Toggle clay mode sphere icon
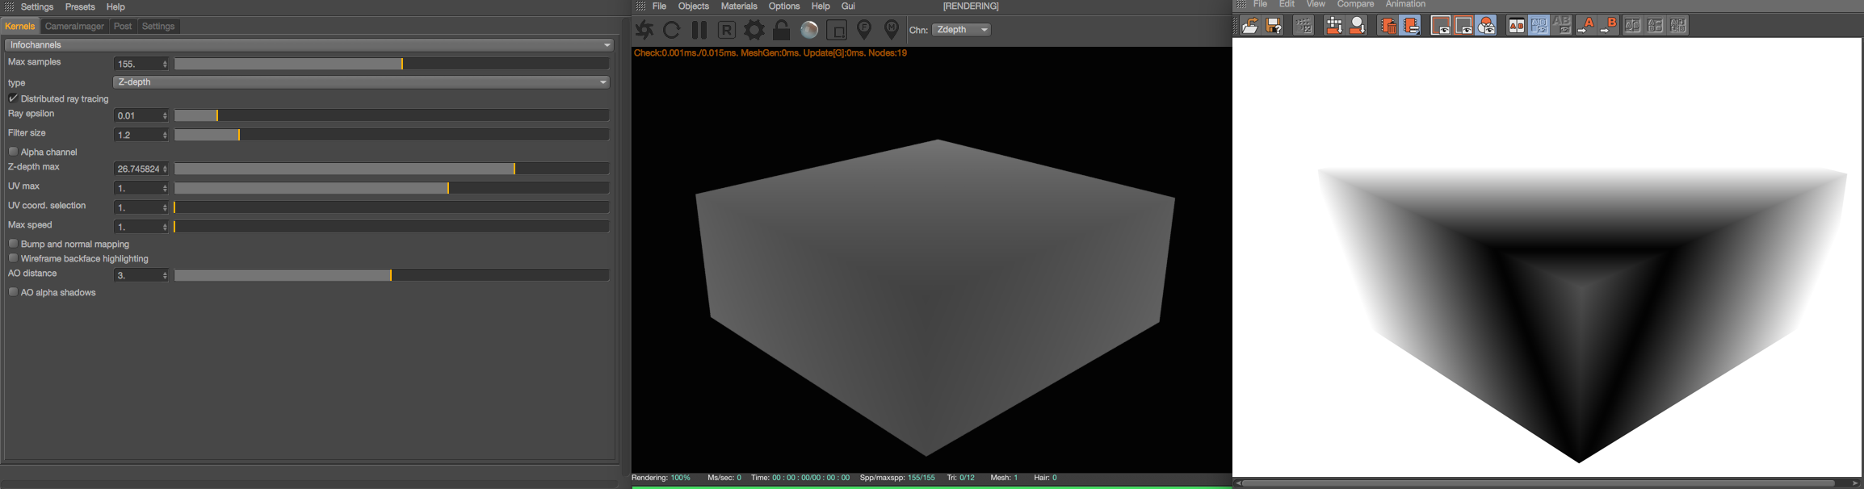The image size is (1864, 489). [x=809, y=30]
